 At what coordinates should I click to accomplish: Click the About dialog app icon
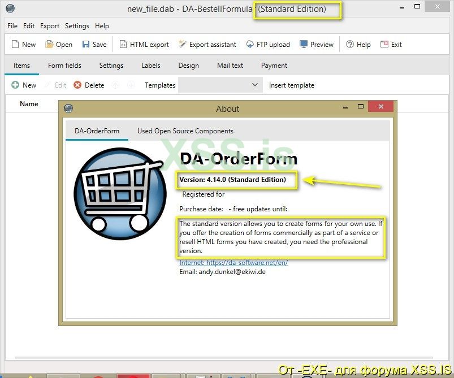click(68, 108)
